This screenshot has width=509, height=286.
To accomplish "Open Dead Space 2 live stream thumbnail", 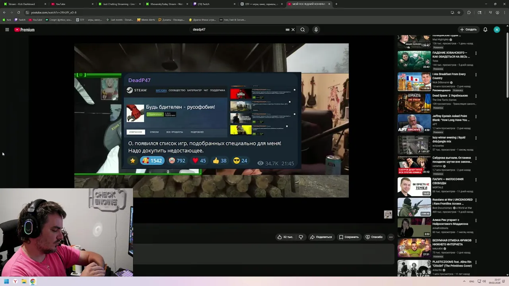I will point(414,103).
